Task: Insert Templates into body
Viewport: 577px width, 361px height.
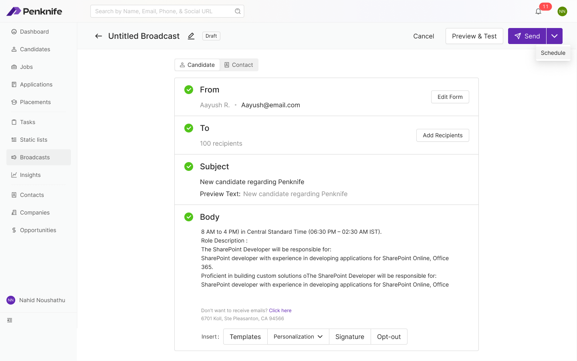Action: pyautogui.click(x=245, y=337)
